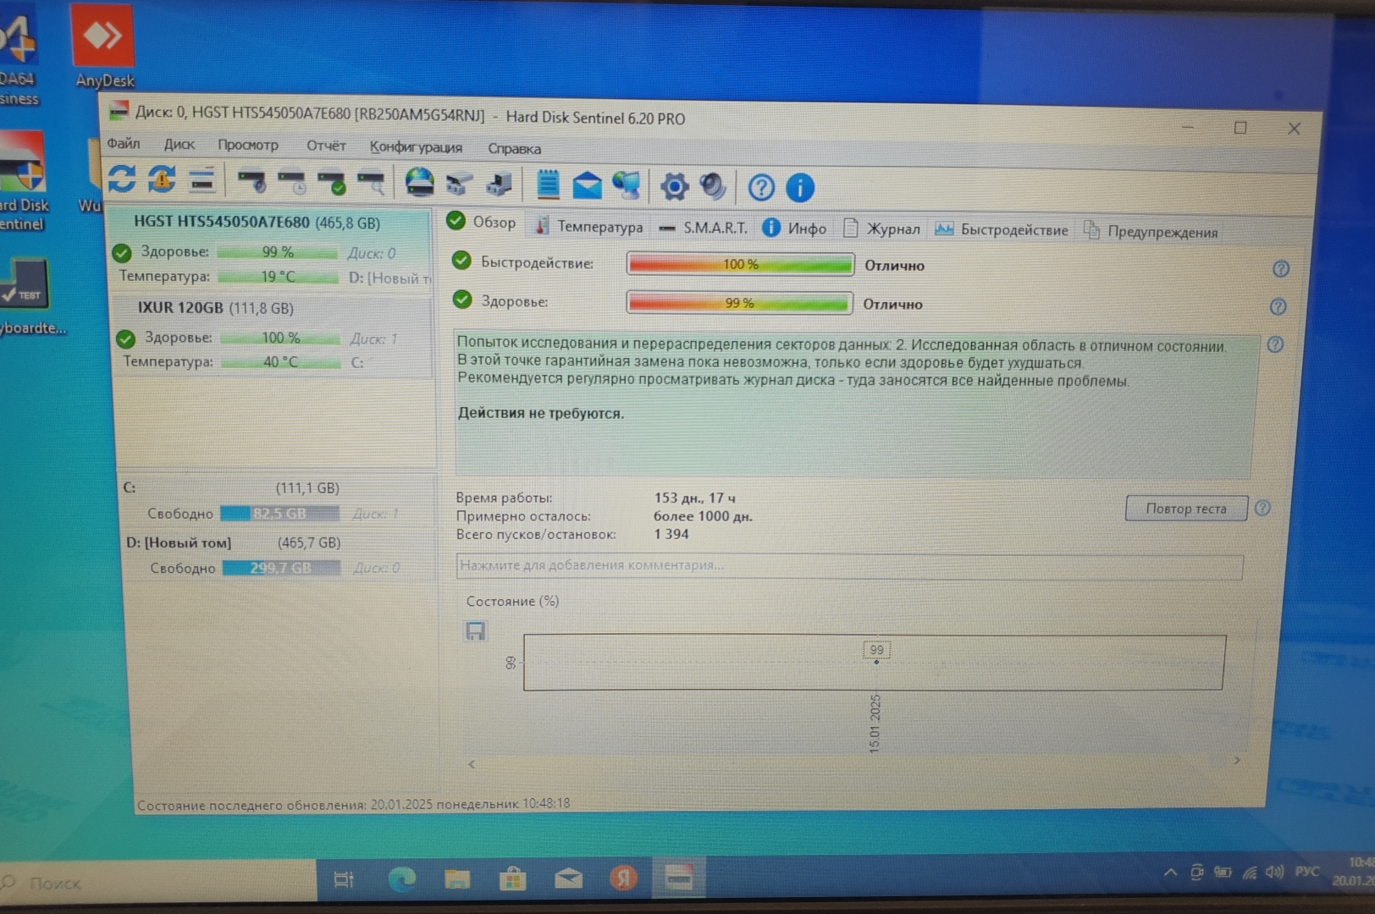This screenshot has width=1375, height=914.
Task: Click the Refresh disk information toolbar icon
Action: pos(122,179)
